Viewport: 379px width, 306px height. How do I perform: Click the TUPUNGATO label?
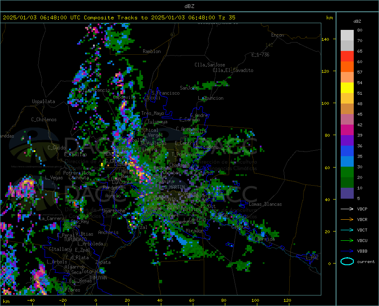[x=75, y=239]
